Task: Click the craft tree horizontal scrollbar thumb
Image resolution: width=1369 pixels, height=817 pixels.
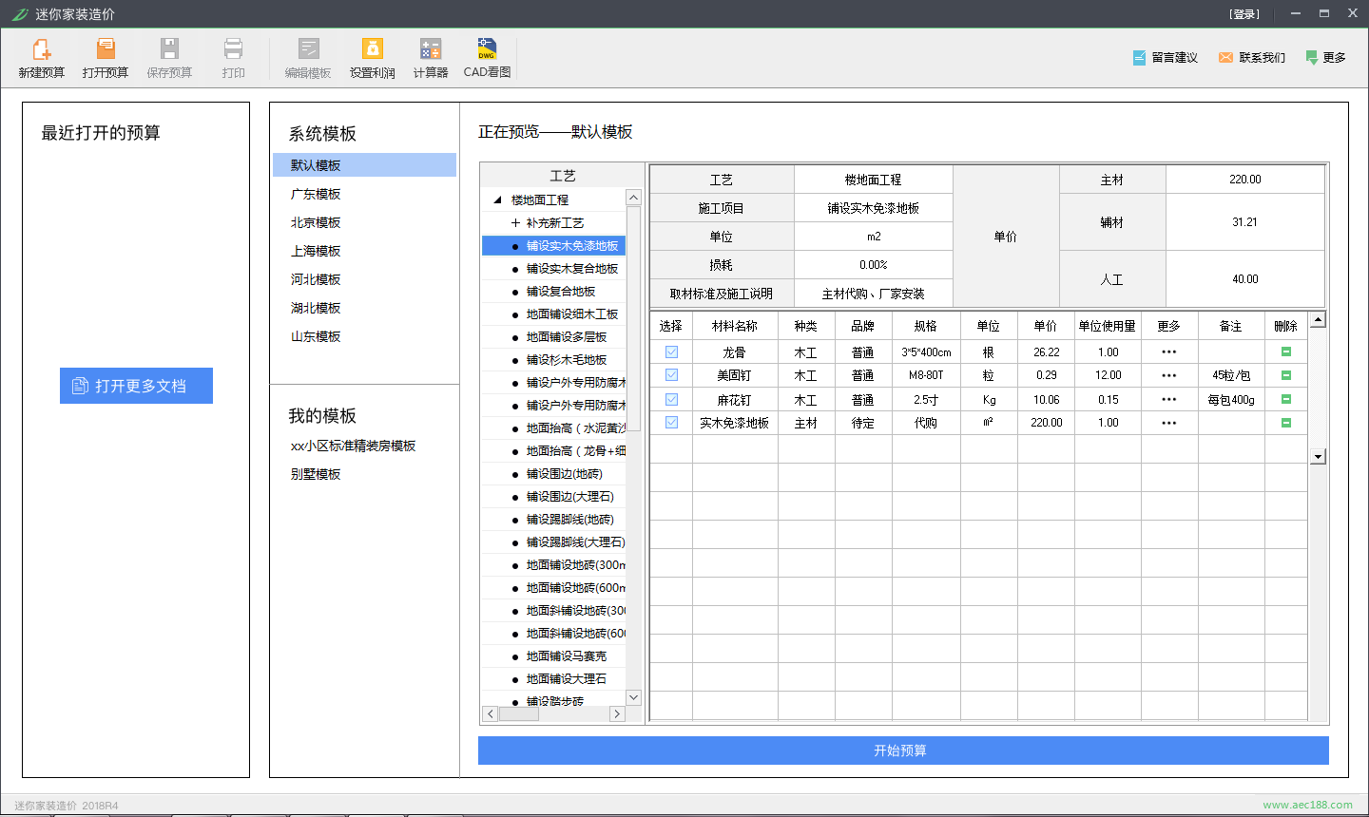Action: (x=519, y=713)
